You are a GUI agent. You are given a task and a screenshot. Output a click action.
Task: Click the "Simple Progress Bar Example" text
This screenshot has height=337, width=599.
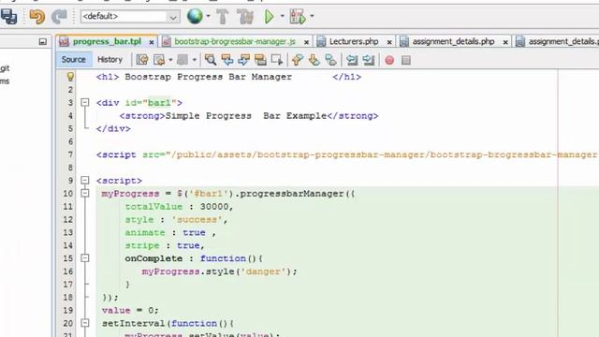pos(246,116)
